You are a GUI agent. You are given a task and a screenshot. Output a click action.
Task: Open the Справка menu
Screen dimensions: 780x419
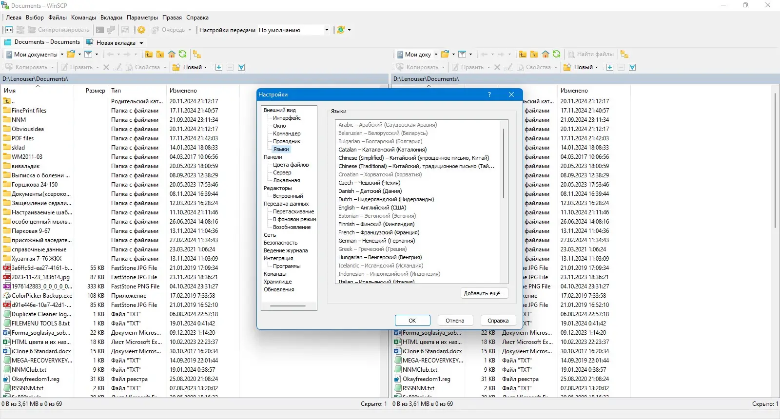tap(197, 18)
